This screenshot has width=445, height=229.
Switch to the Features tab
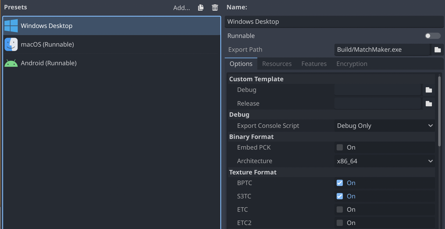[314, 64]
